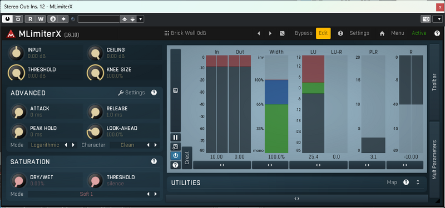Toggle the A/B compare 'a' button
The image size is (445, 208).
(x=53, y=19)
